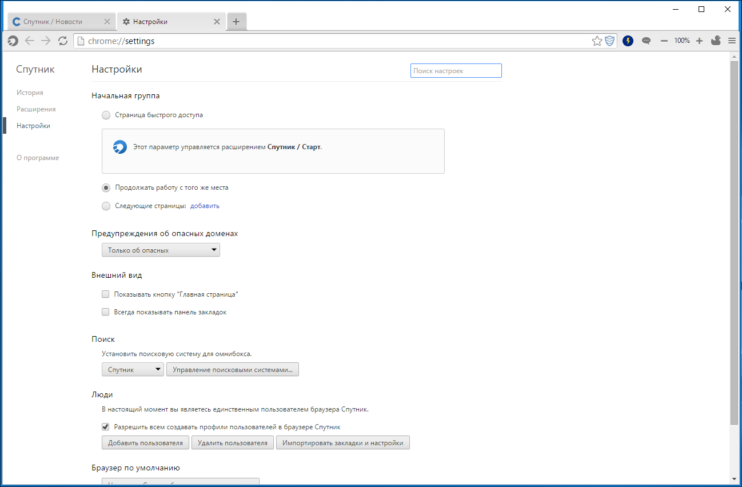
Task: Click Управление поисковыми системами button
Action: click(233, 369)
